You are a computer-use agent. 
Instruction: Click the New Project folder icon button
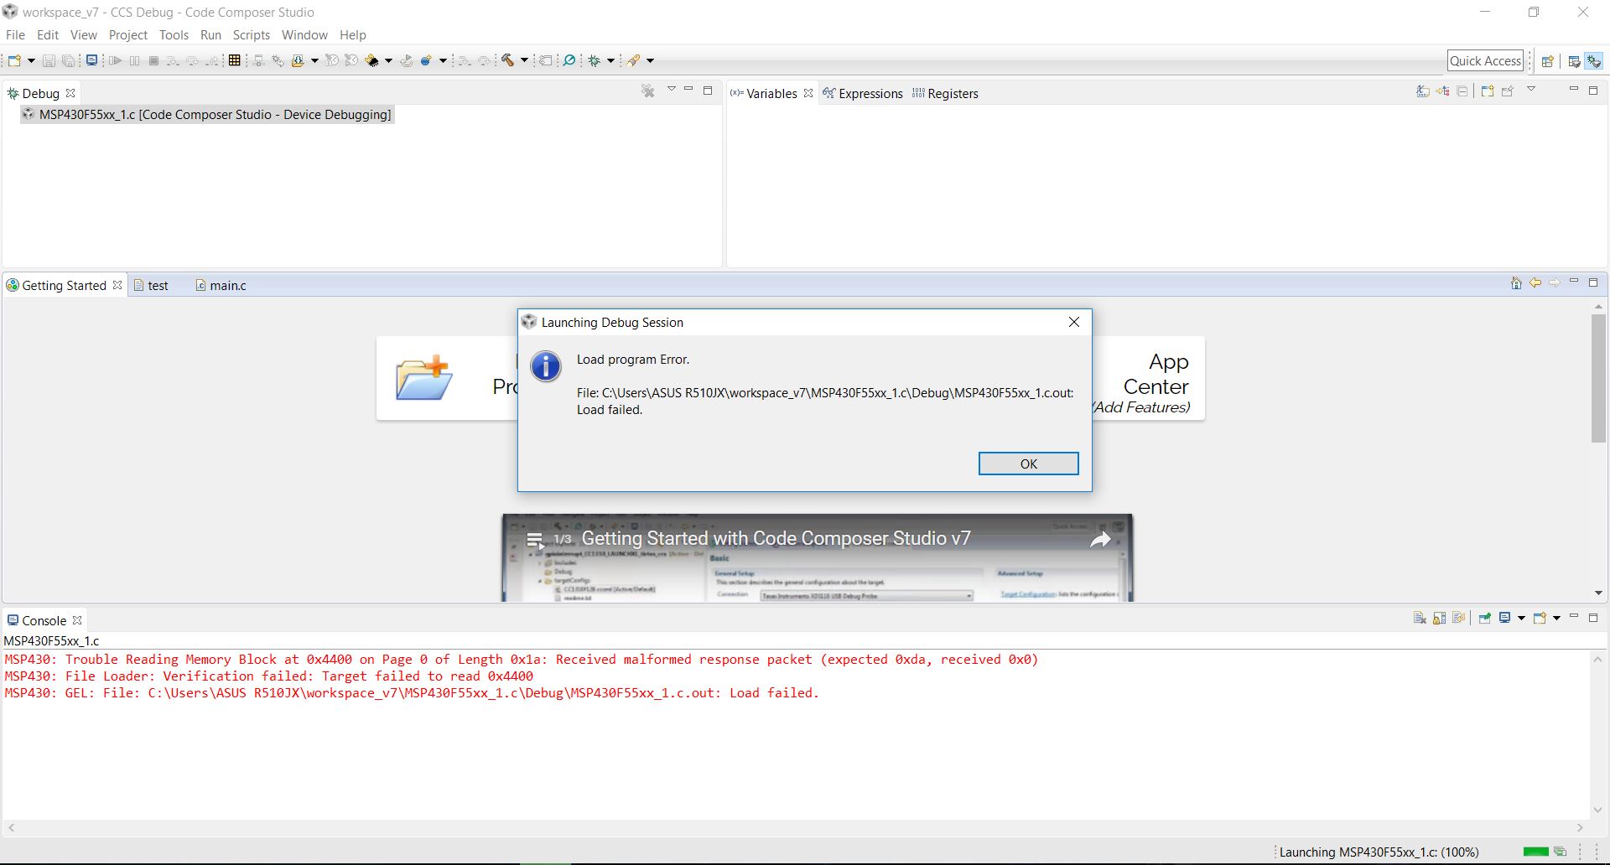click(x=423, y=377)
